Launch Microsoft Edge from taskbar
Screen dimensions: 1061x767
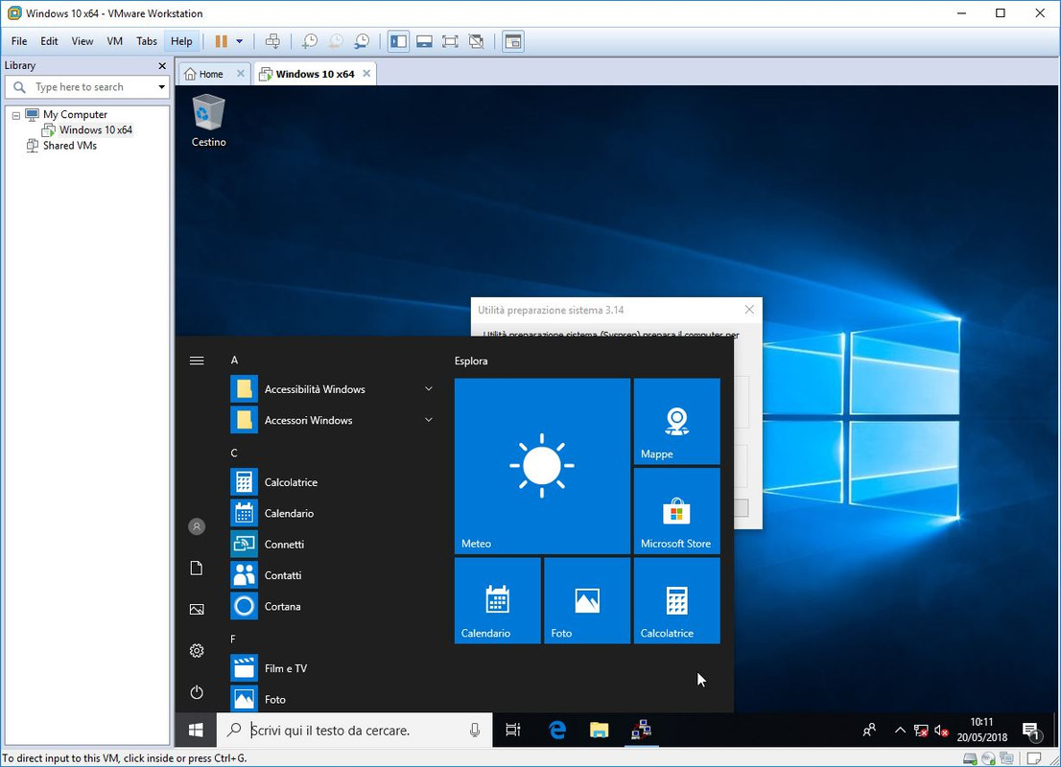(557, 730)
